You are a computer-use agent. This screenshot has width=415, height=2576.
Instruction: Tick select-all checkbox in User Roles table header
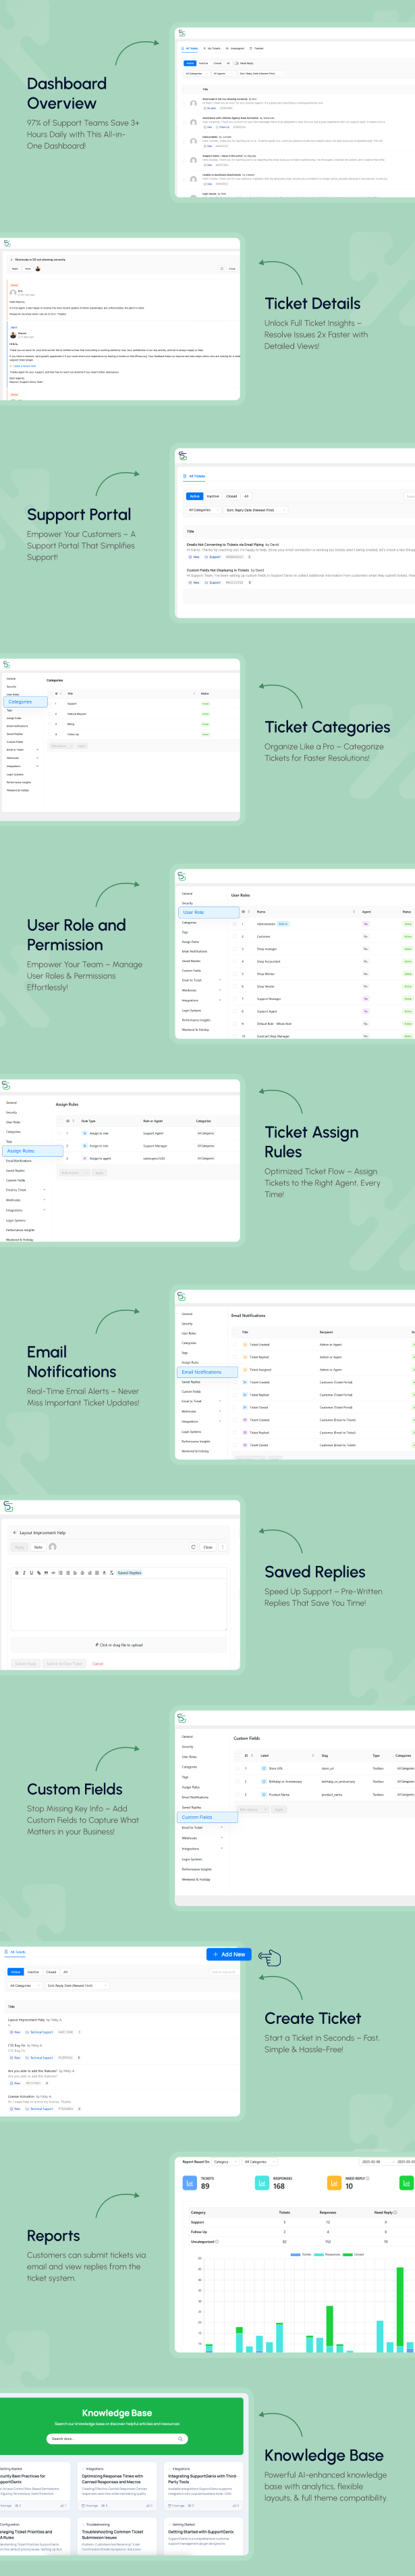pyautogui.click(x=236, y=911)
